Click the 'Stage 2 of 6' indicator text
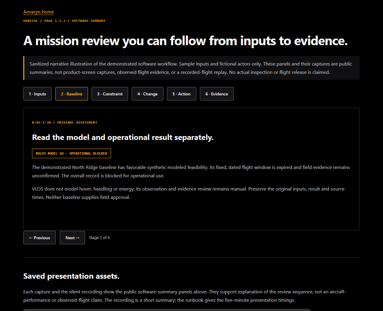The width and height of the screenshot is (383, 311). (x=99, y=238)
